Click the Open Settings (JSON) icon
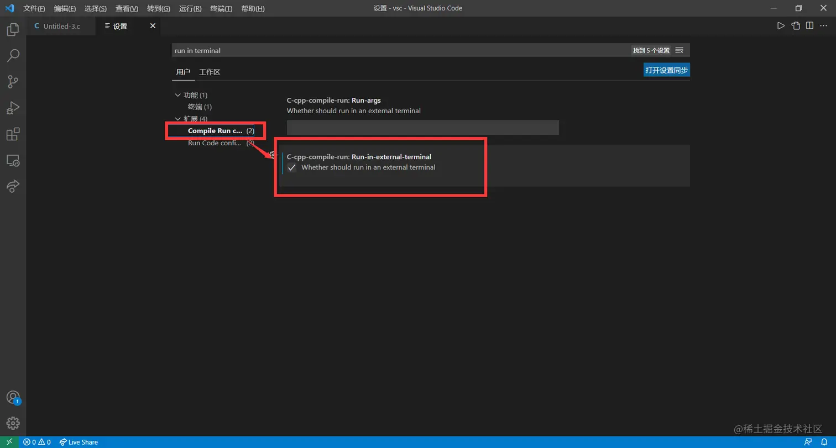Viewport: 836px width, 448px height. (795, 25)
